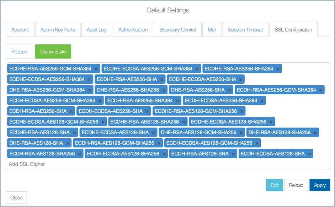The image size is (335, 207).
Task: Remove the ECDH-ECDSA-AES128-SHA256 cipher tag
Action: (x=164, y=154)
